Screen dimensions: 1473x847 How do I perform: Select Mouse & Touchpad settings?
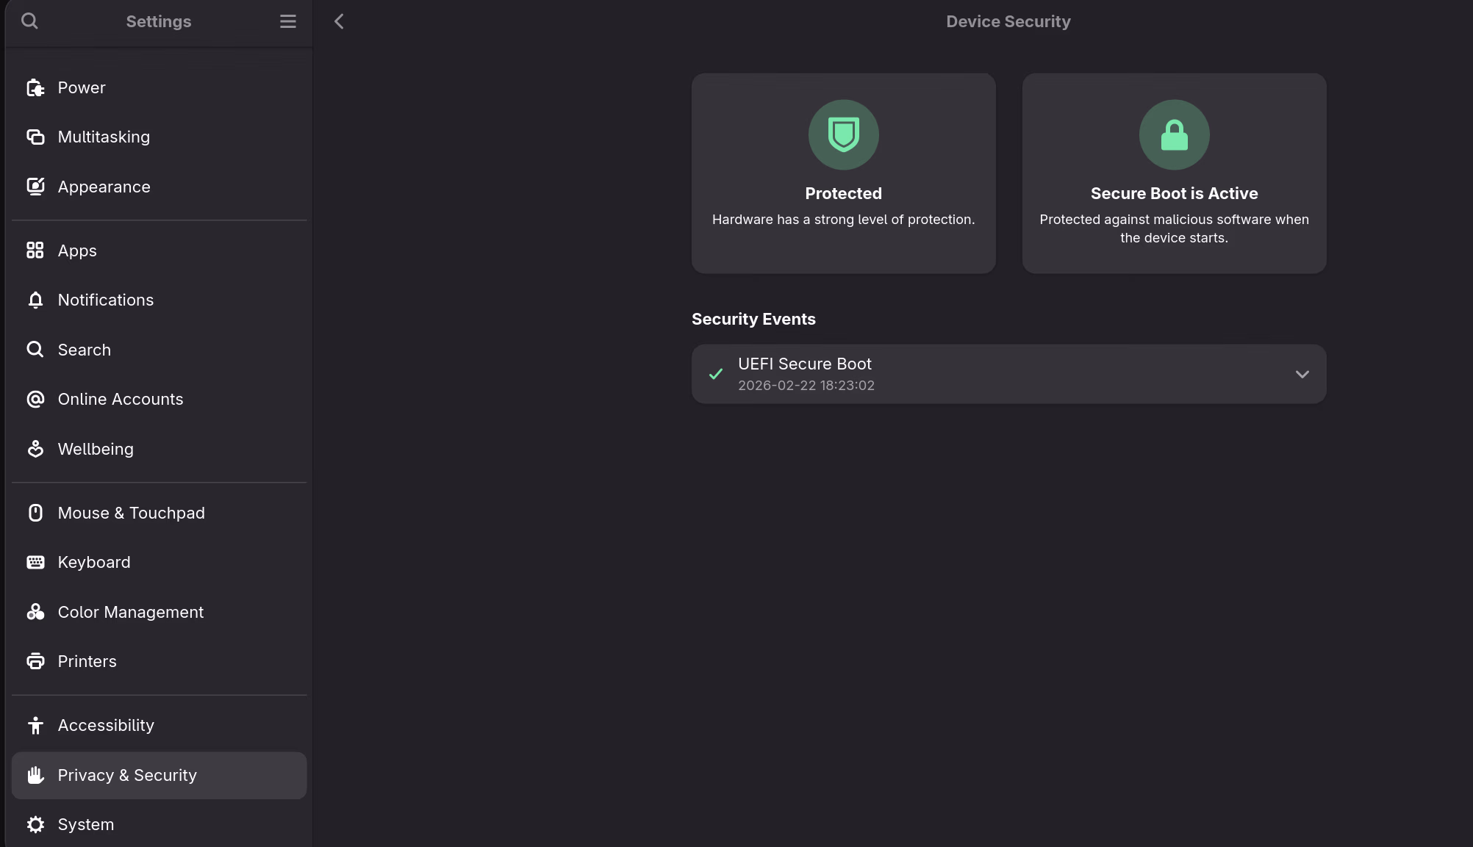coord(131,513)
